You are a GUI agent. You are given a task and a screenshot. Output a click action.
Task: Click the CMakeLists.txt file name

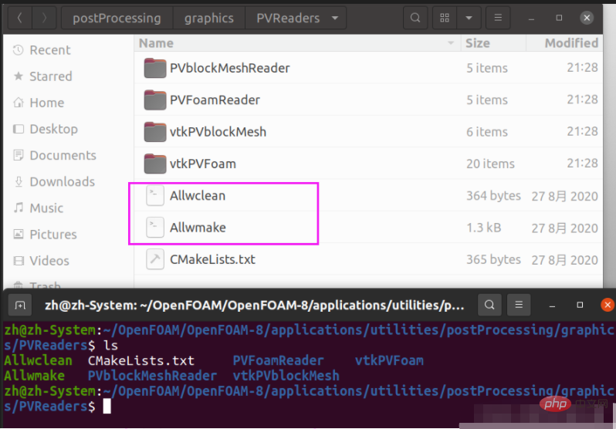(212, 259)
